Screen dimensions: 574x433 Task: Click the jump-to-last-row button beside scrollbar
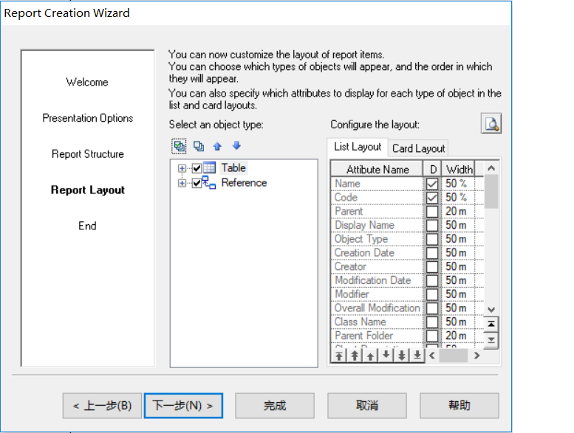491,340
